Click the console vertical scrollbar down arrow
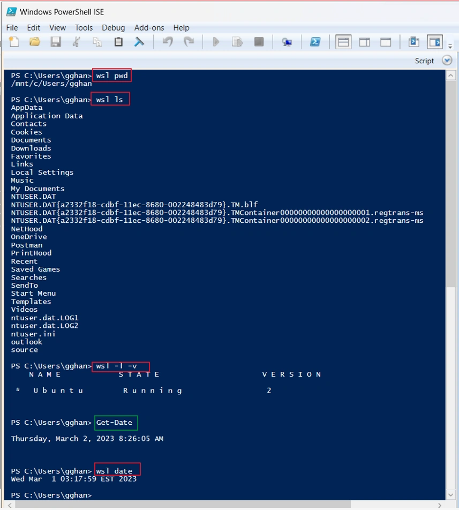The width and height of the screenshot is (459, 510). click(450, 495)
